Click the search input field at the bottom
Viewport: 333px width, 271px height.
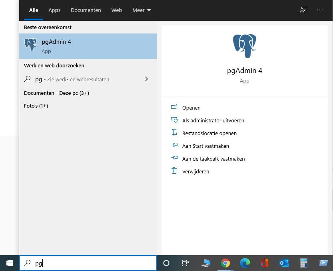click(88, 263)
